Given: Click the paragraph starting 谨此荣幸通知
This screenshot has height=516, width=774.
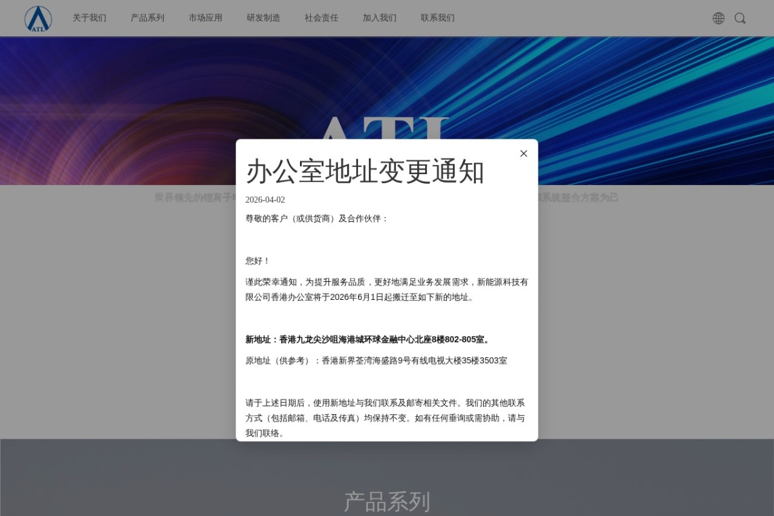Looking at the screenshot, I should (387, 290).
